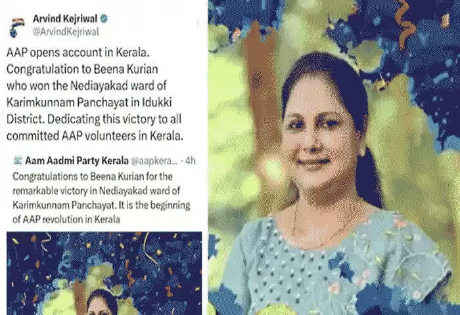Open the Arvind Kejriwal display name
This screenshot has height=315, width=460.
tap(65, 19)
